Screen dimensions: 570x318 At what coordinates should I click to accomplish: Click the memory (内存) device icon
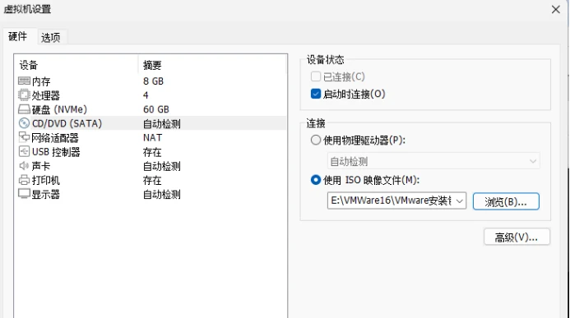24,81
